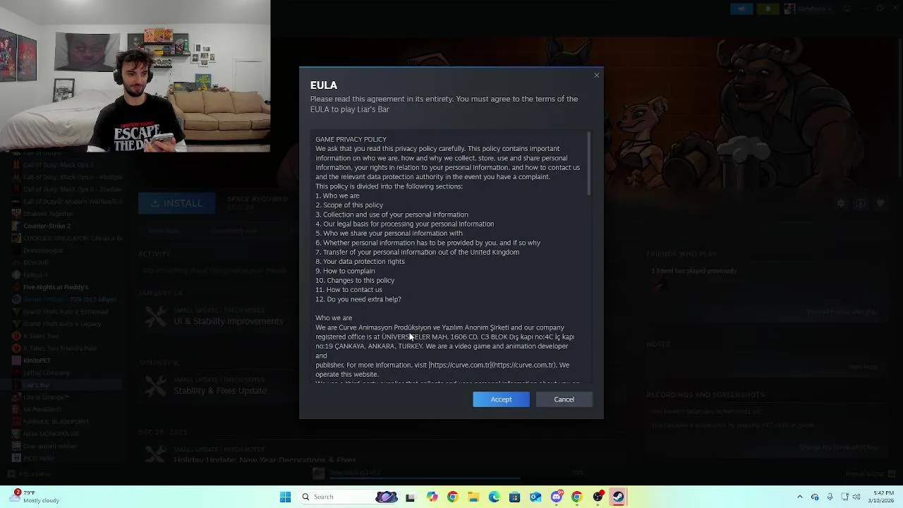Click the Steam Big Picture mode icon
This screenshot has width=903, height=508.
click(x=847, y=8)
